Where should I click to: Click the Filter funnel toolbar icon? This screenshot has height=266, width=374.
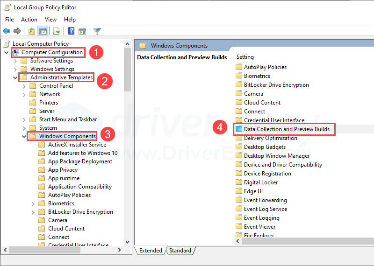coord(97,31)
